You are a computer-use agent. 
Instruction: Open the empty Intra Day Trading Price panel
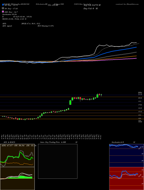58,161
